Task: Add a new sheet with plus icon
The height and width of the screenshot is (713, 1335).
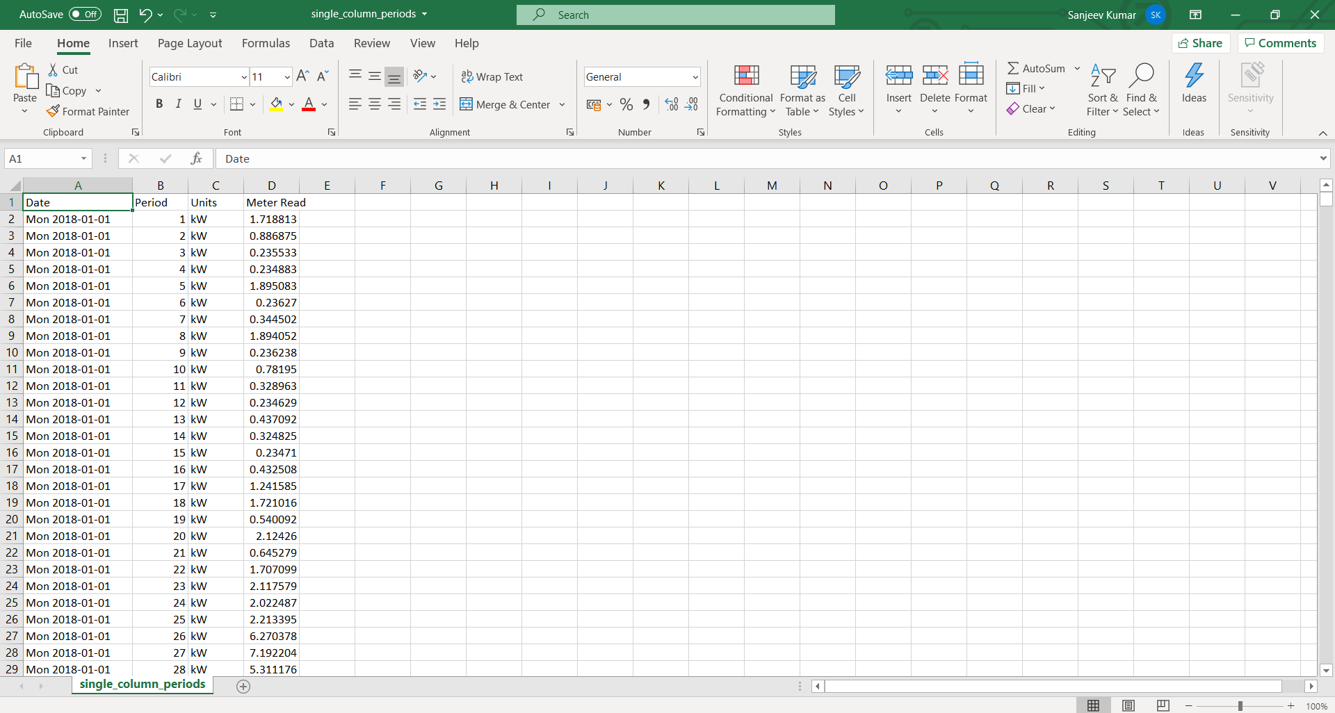Action: [x=243, y=687]
